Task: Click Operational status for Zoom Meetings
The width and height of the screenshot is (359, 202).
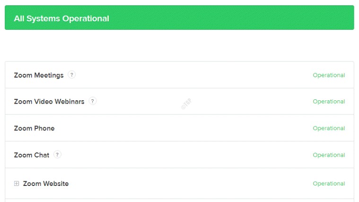Action: tap(329, 75)
